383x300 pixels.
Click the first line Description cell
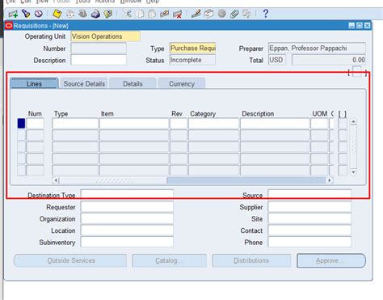pos(275,124)
